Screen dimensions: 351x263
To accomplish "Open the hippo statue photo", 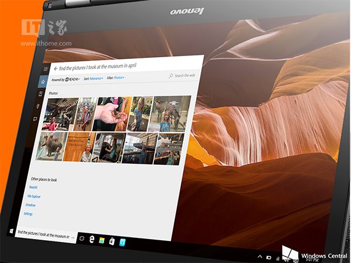I will click(51, 146).
